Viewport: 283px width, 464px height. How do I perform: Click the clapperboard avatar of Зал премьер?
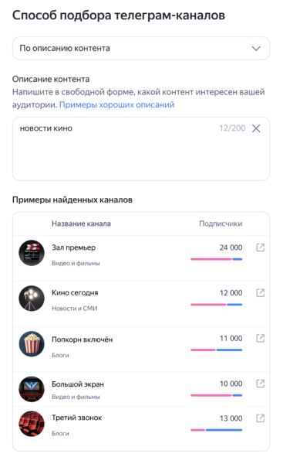(x=32, y=253)
